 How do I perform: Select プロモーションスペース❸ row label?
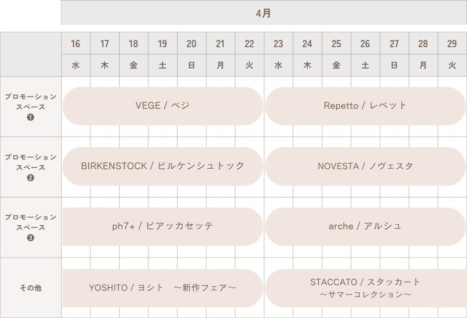31,227
